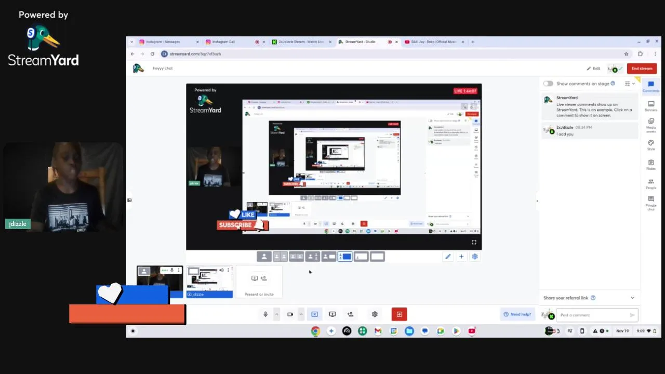Turn off the camera in bottom toolbar

click(x=290, y=314)
